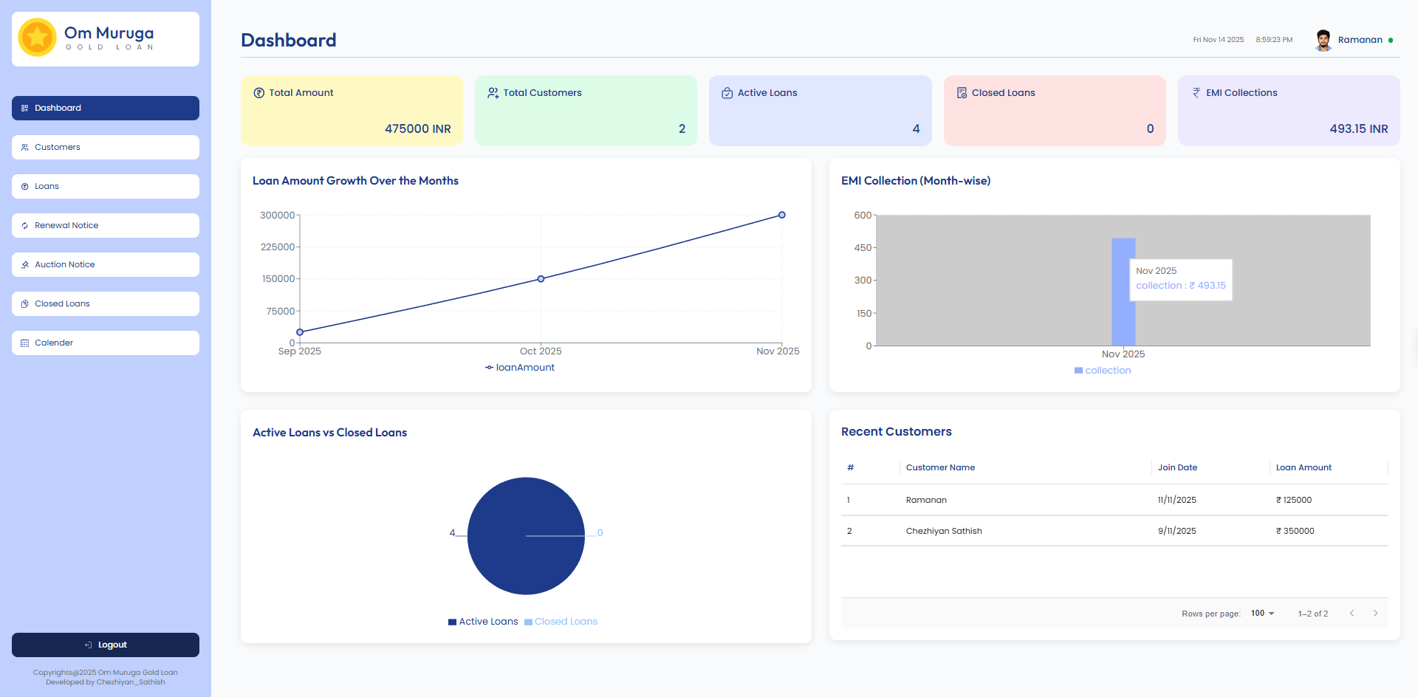Click the EMI Collections rupee icon

pos(1196,93)
